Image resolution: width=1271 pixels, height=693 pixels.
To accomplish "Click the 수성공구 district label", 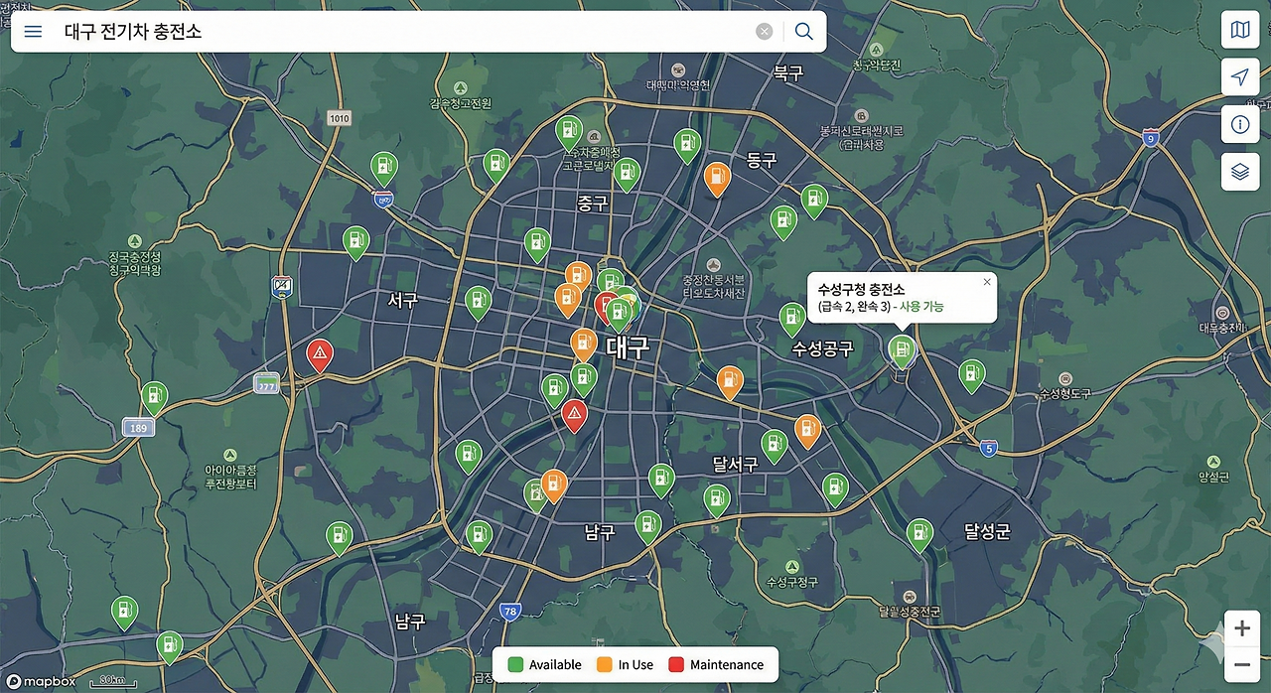I will tap(824, 349).
